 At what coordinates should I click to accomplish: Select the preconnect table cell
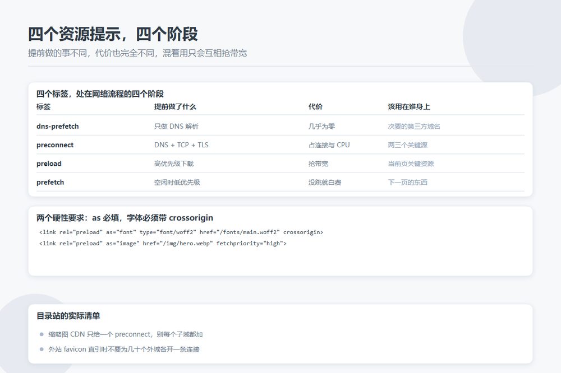pyautogui.click(x=55, y=144)
